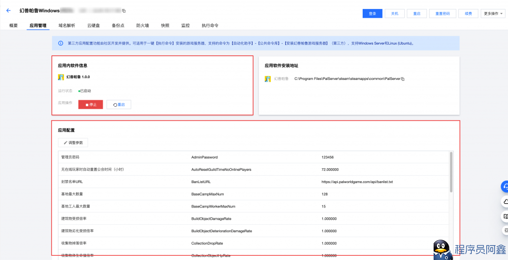
Task: Click the C:\Program Files\PalServer path text
Action: [x=347, y=79]
